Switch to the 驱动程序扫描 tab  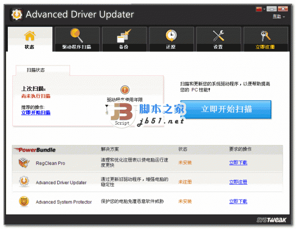tap(77, 39)
